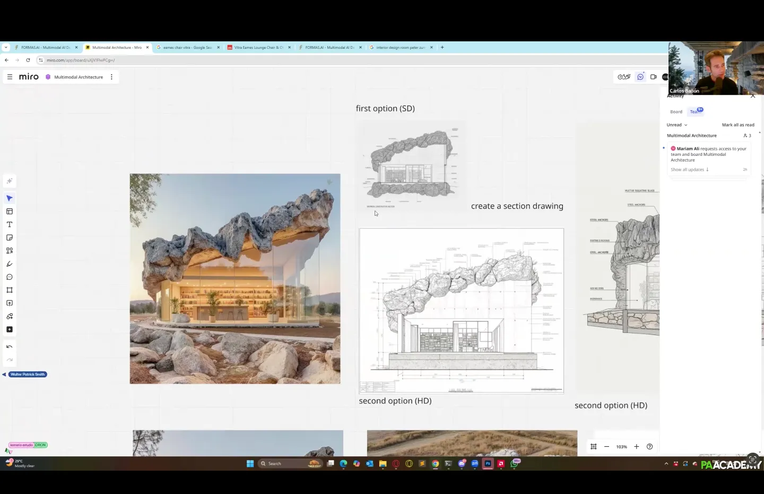Click the Upload tool icon
The width and height of the screenshot is (764, 494).
[10, 303]
